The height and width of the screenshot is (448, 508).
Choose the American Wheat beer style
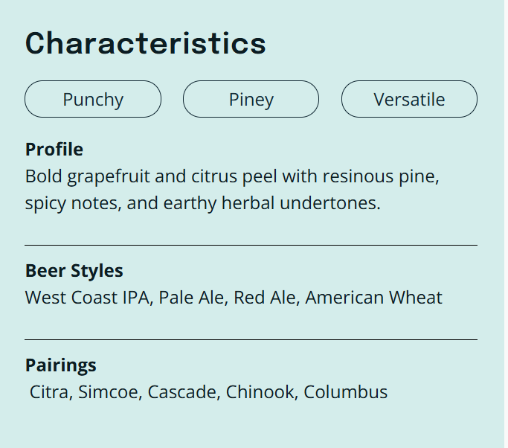point(373,298)
